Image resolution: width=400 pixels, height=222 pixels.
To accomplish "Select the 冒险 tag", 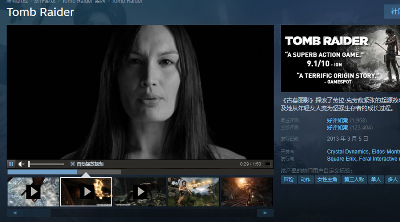I will (289, 179).
